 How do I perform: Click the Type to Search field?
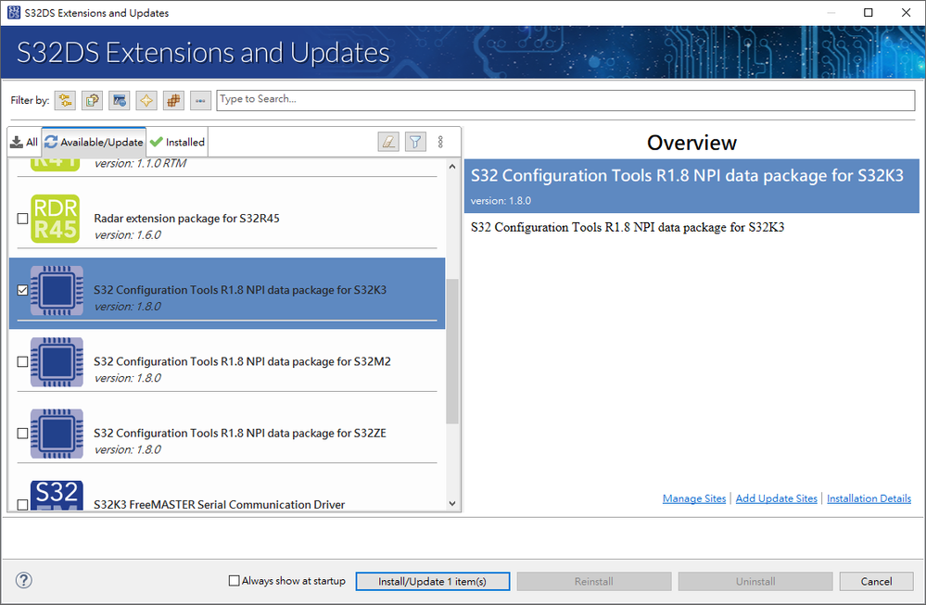point(565,100)
